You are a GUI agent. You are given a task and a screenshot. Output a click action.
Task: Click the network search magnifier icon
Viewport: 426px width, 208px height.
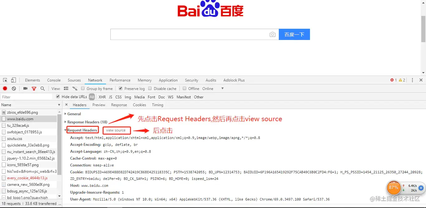pos(42,89)
